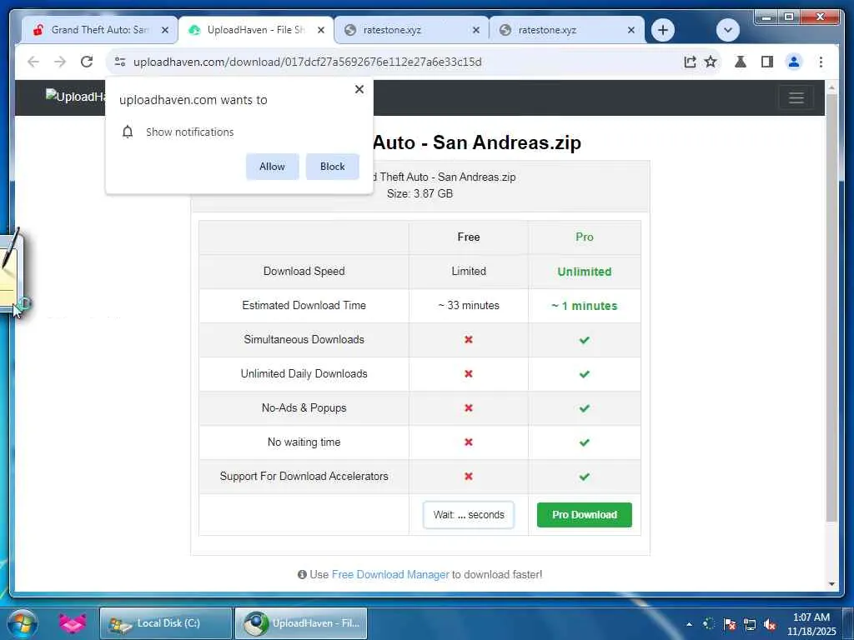Click the browser forward arrow

click(x=60, y=62)
